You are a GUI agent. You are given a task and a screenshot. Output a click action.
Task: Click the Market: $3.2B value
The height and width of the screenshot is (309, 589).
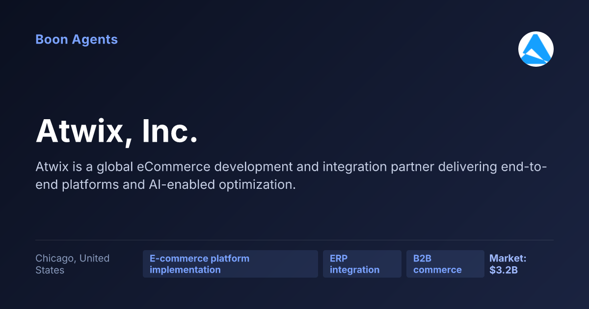[508, 264]
